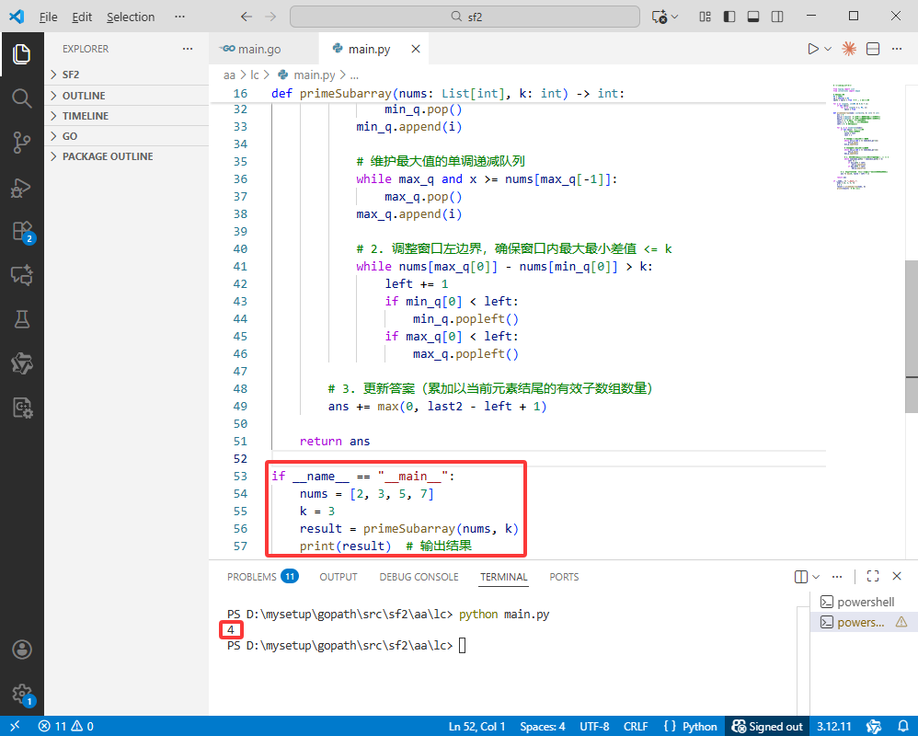This screenshot has height=736, width=918.
Task: Open Source Control view
Action: pyautogui.click(x=22, y=143)
